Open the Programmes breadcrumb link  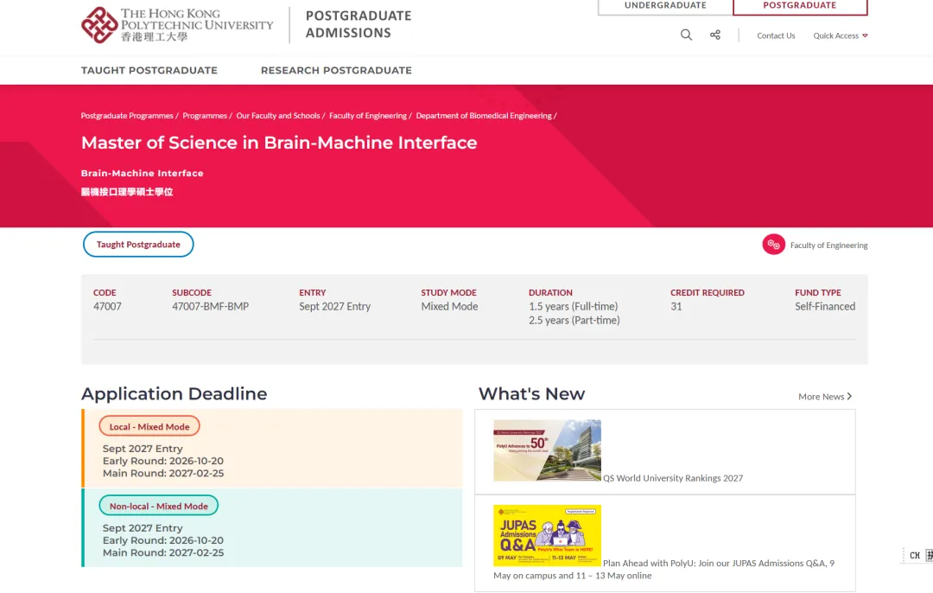click(x=205, y=116)
